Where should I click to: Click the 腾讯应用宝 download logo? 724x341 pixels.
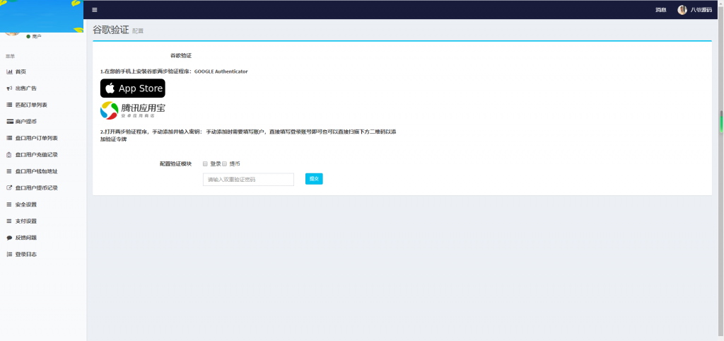coord(132,110)
